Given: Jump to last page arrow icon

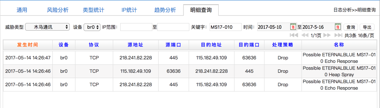Looking at the screenshot, I should tap(338, 35).
